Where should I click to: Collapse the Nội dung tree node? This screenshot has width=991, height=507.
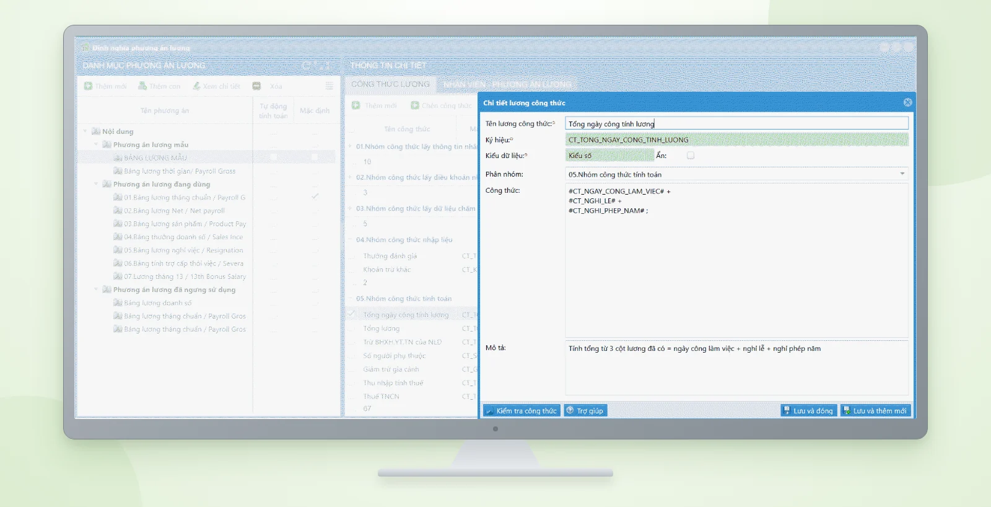(x=85, y=131)
